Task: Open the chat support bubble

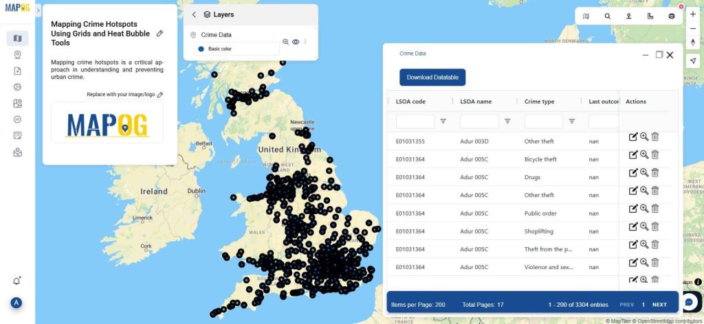Action: tap(690, 302)
